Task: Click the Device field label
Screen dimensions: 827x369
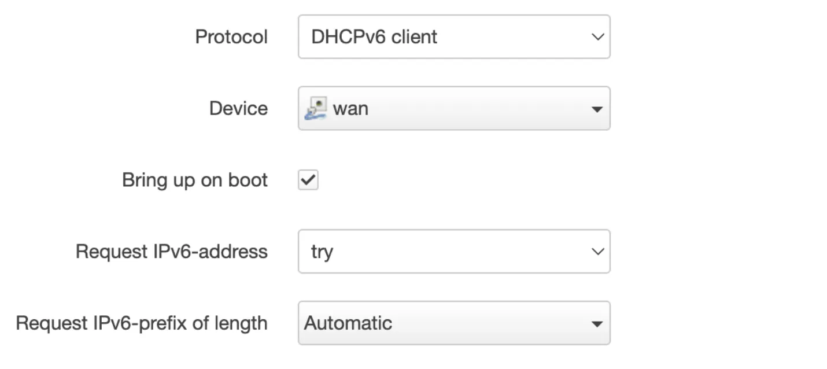Action: click(238, 108)
